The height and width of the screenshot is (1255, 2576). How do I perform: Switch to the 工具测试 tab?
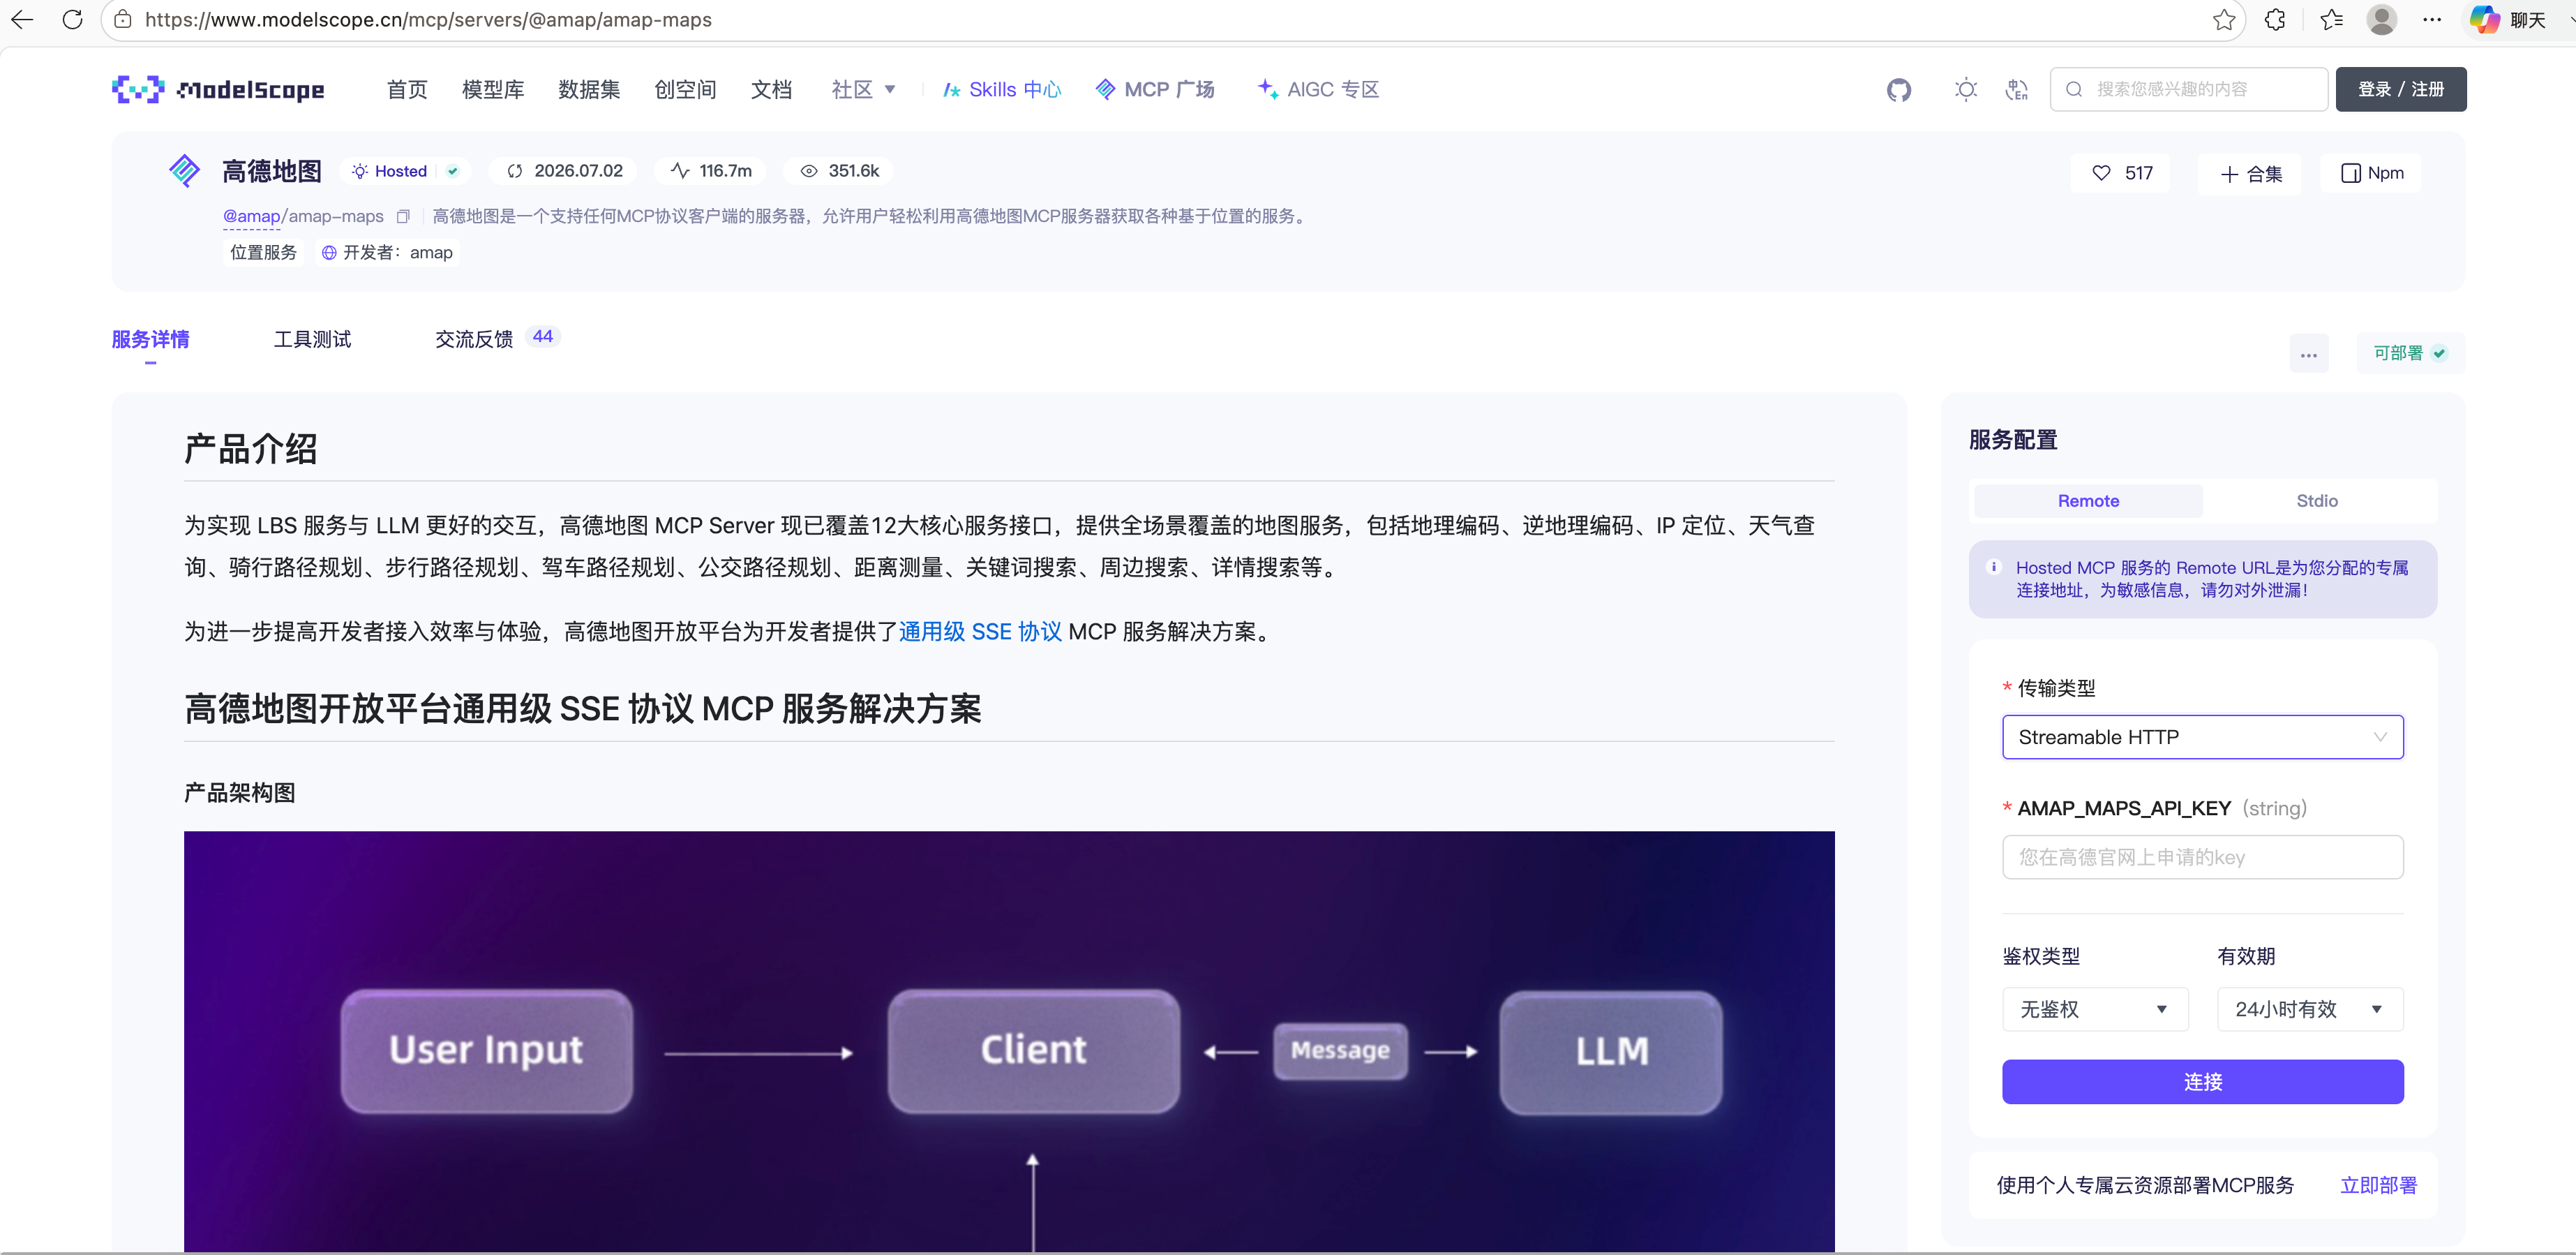(x=312, y=340)
